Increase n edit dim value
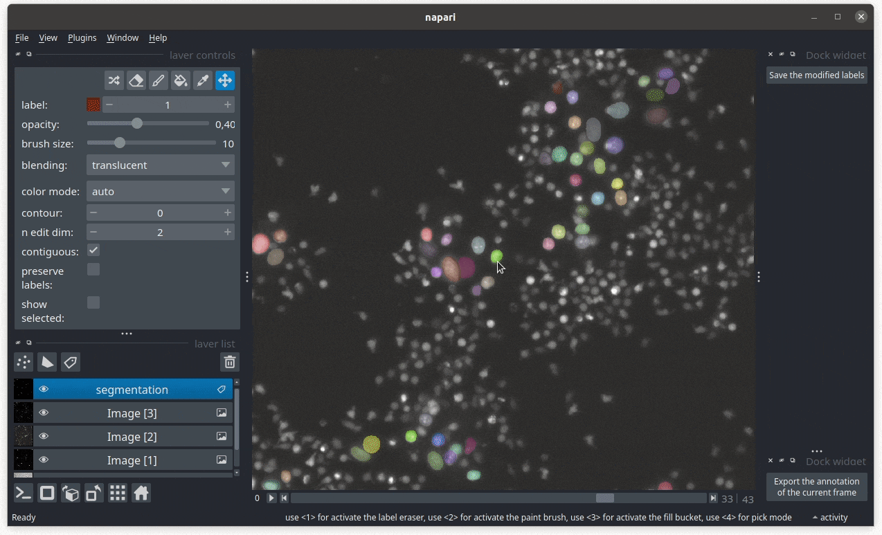Viewport: 882px width, 535px height. tap(227, 233)
